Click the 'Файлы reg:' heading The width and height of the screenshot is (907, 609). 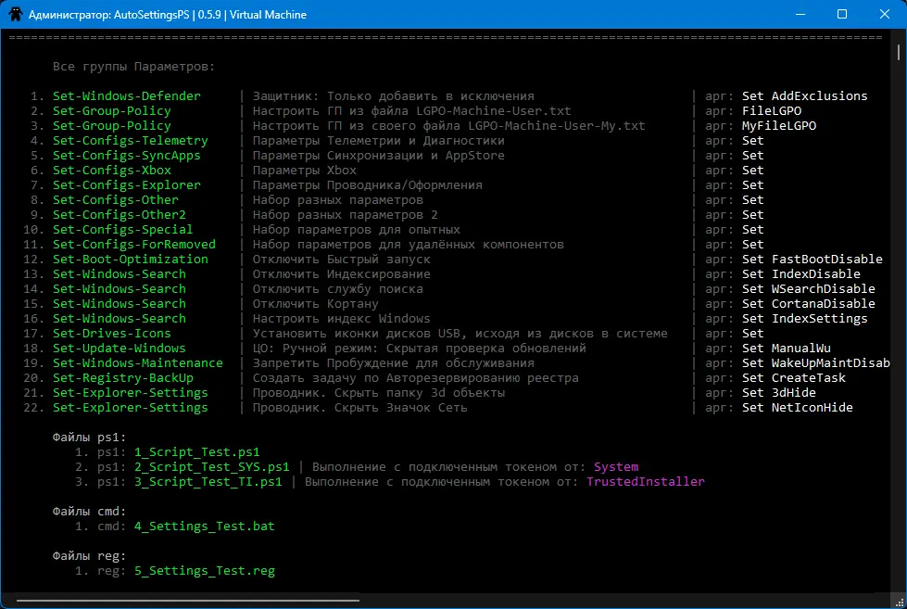[89, 556]
